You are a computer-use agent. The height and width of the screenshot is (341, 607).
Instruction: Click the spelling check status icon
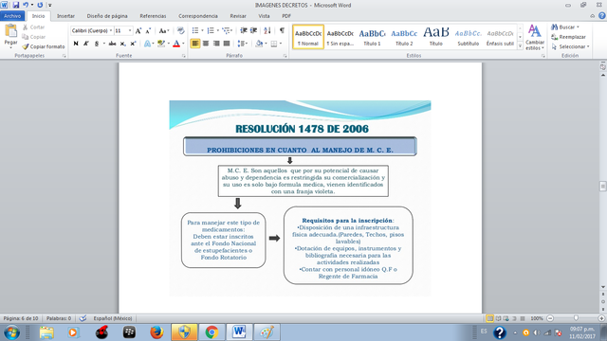pos(83,318)
